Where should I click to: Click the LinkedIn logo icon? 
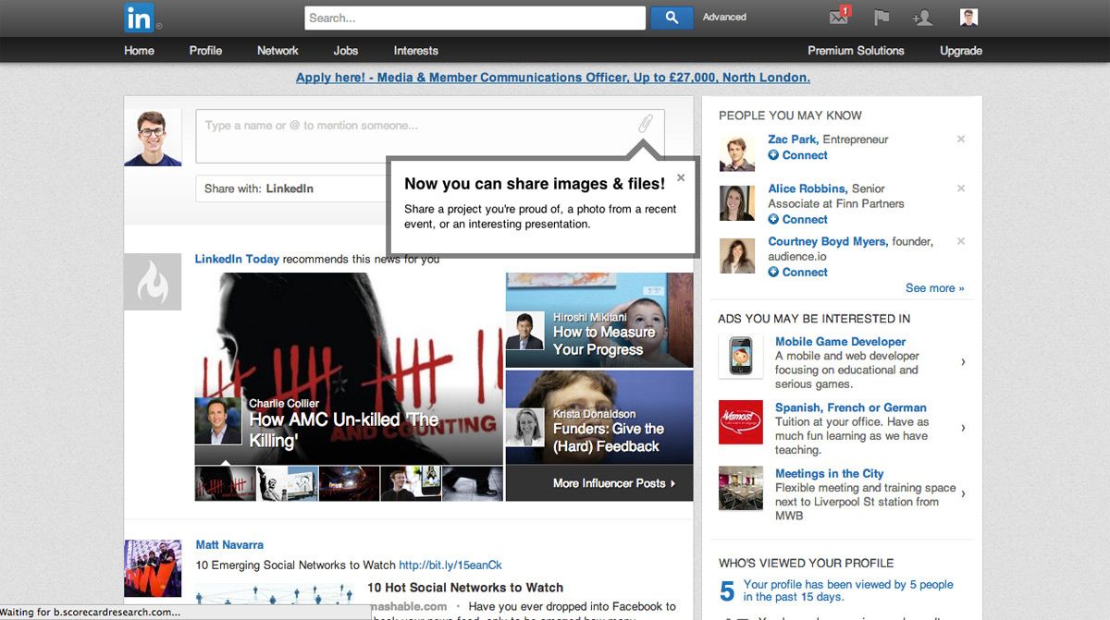140,17
